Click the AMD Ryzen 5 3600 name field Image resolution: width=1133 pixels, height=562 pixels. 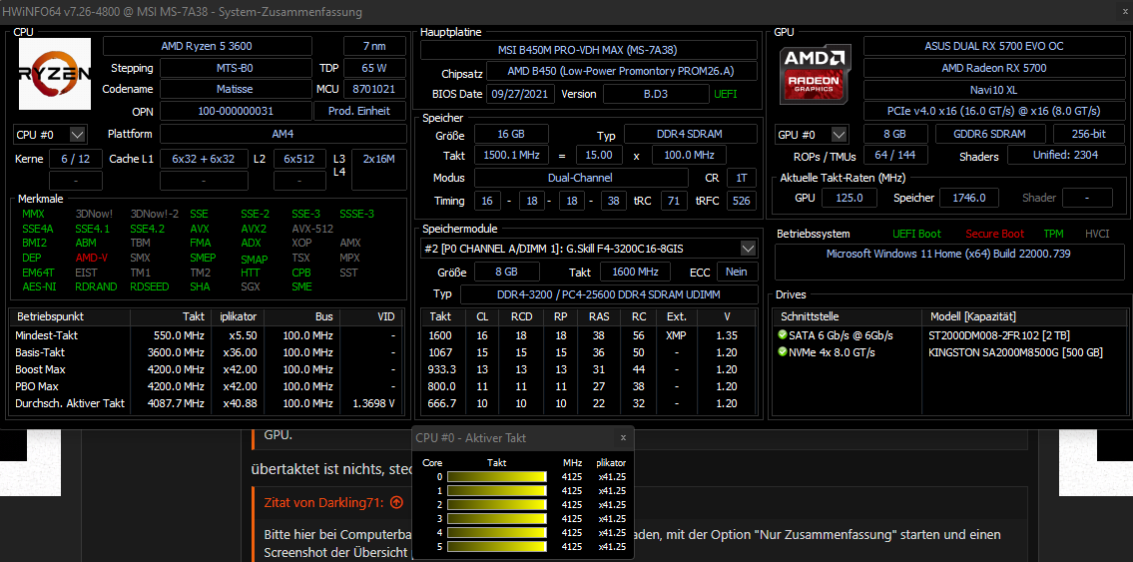pos(207,46)
